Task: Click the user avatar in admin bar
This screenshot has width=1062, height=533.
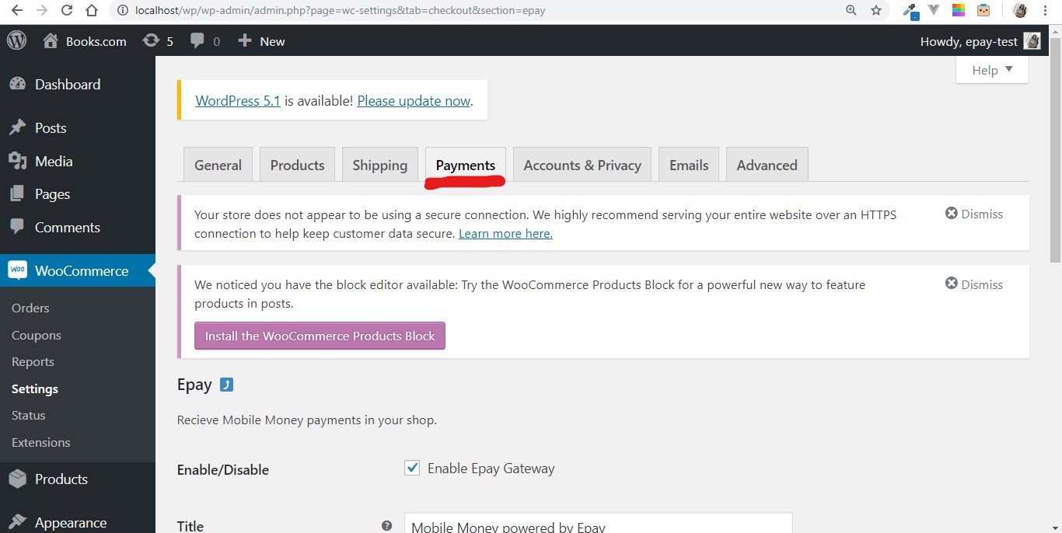Action: pos(1032,41)
